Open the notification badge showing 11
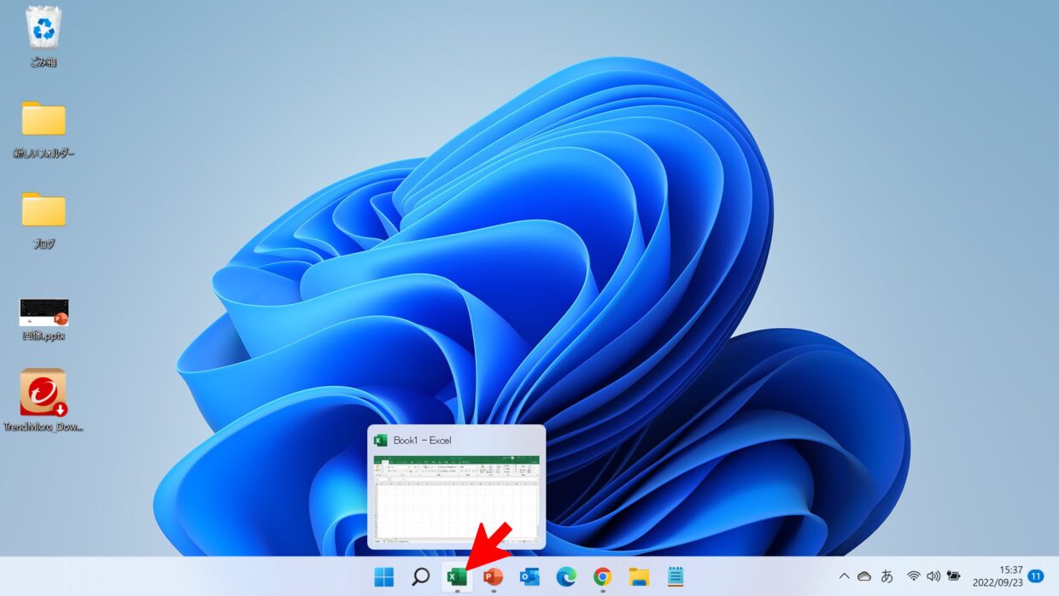The width and height of the screenshot is (1059, 596). [1036, 576]
